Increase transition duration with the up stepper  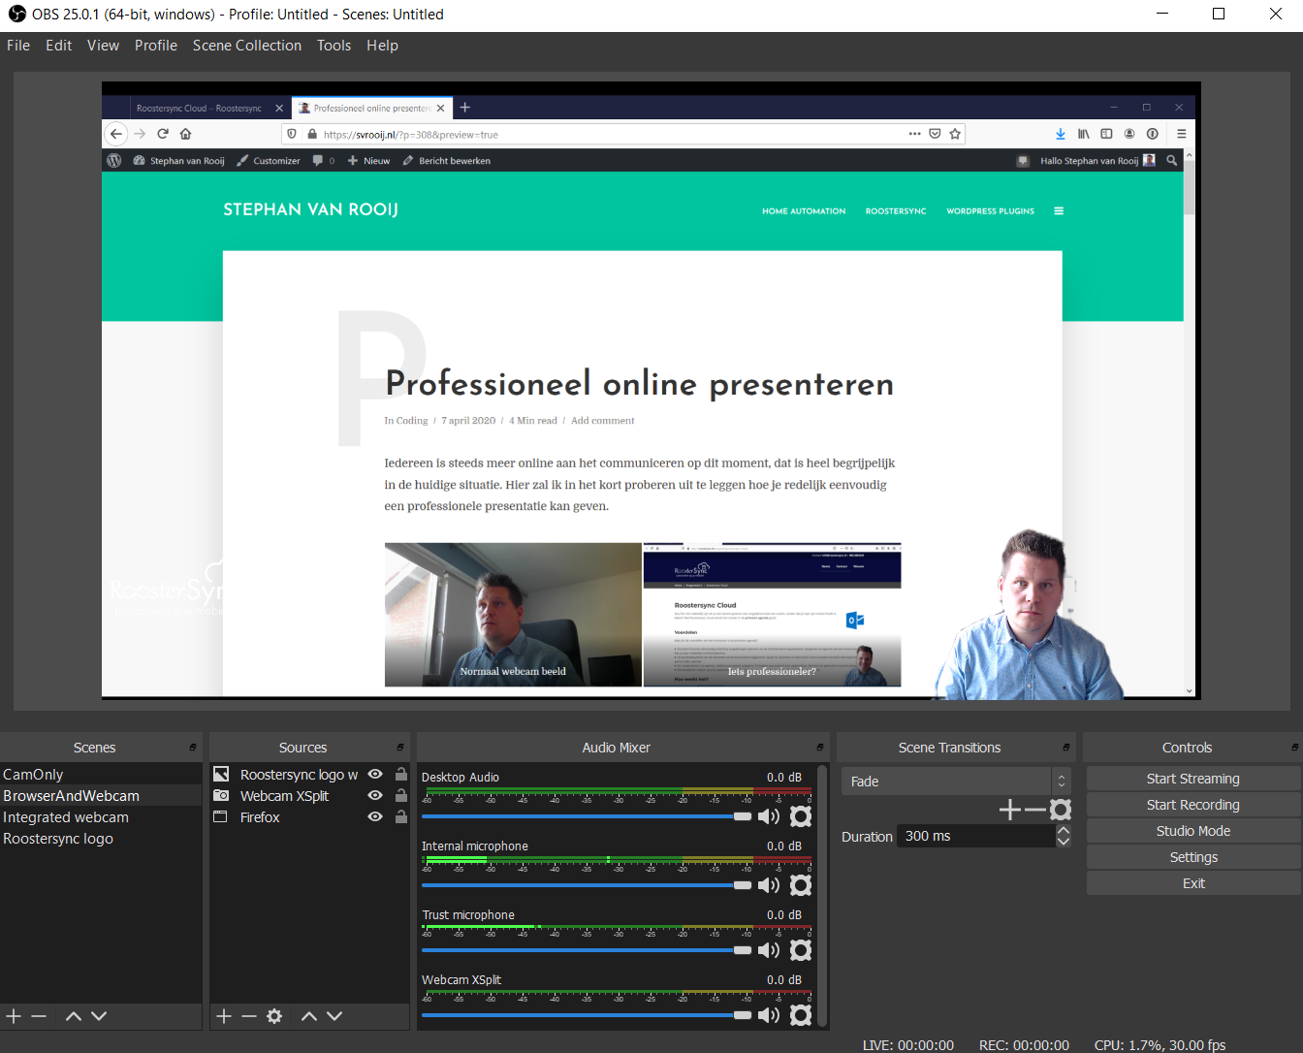pyautogui.click(x=1064, y=830)
